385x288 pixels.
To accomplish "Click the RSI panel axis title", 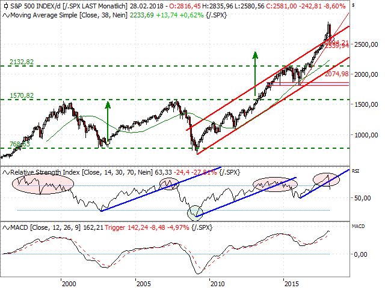I will click(356, 171).
